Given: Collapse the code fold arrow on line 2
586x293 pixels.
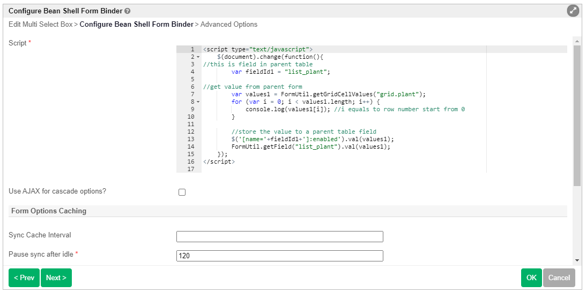Looking at the screenshot, I should pyautogui.click(x=198, y=57).
